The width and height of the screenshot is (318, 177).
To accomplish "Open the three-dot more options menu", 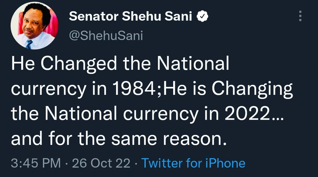I will 300,17.
